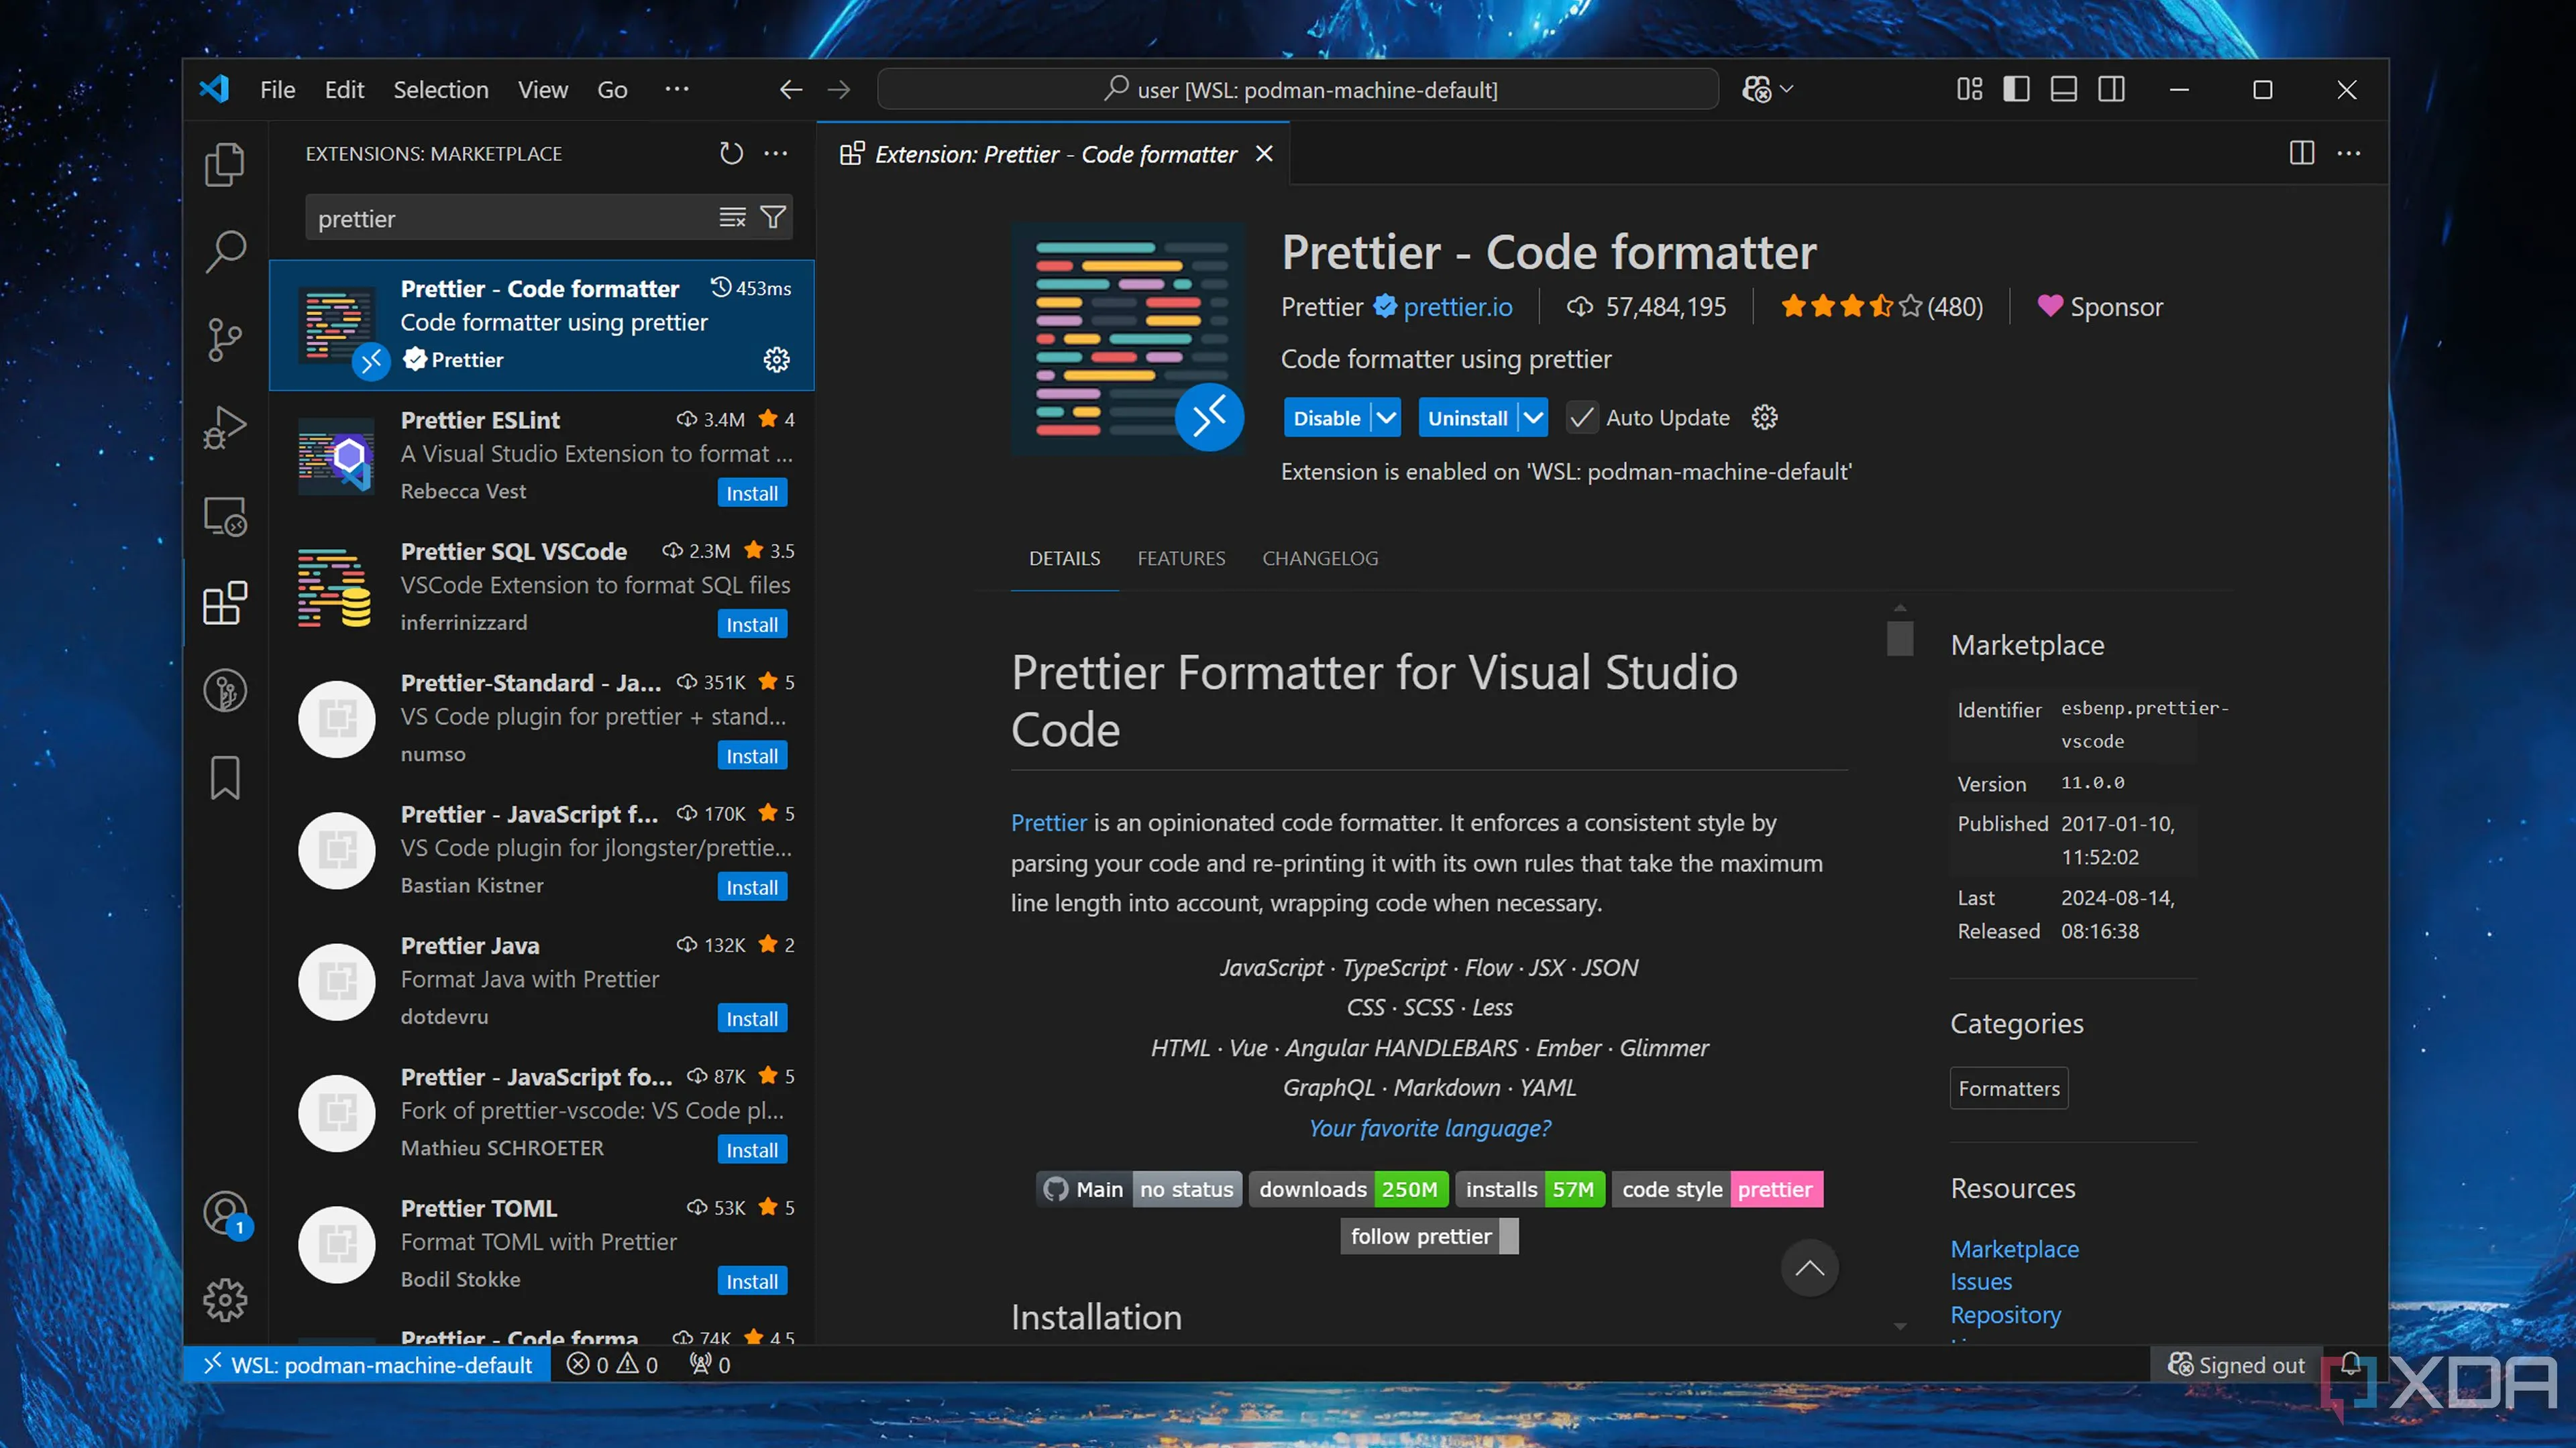Open the overflow menu ellipsis in menu bar

[x=677, y=90]
